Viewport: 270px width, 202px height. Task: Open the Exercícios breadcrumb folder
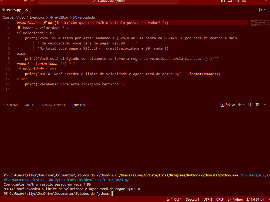pyautogui.click(x=37, y=17)
